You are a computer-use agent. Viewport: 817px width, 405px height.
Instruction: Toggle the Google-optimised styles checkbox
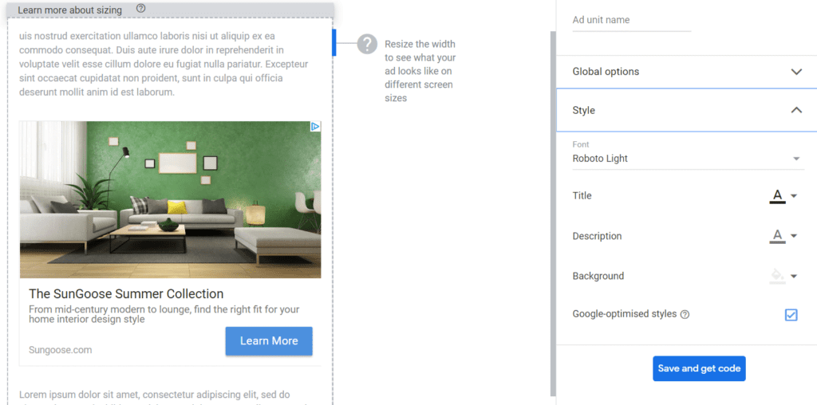coord(791,314)
